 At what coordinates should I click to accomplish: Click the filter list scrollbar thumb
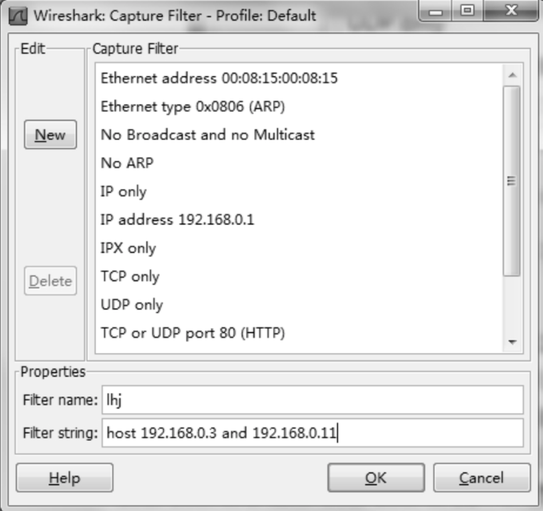pos(512,181)
